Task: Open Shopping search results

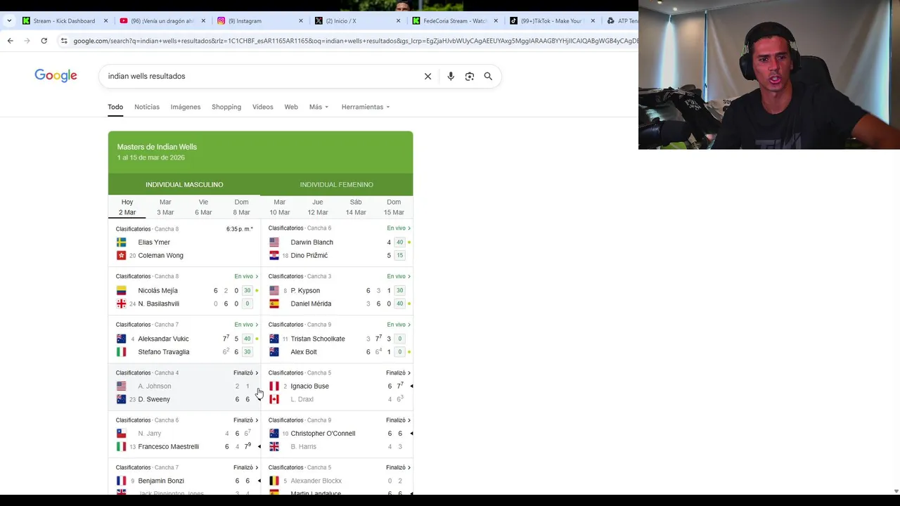Action: [x=226, y=107]
